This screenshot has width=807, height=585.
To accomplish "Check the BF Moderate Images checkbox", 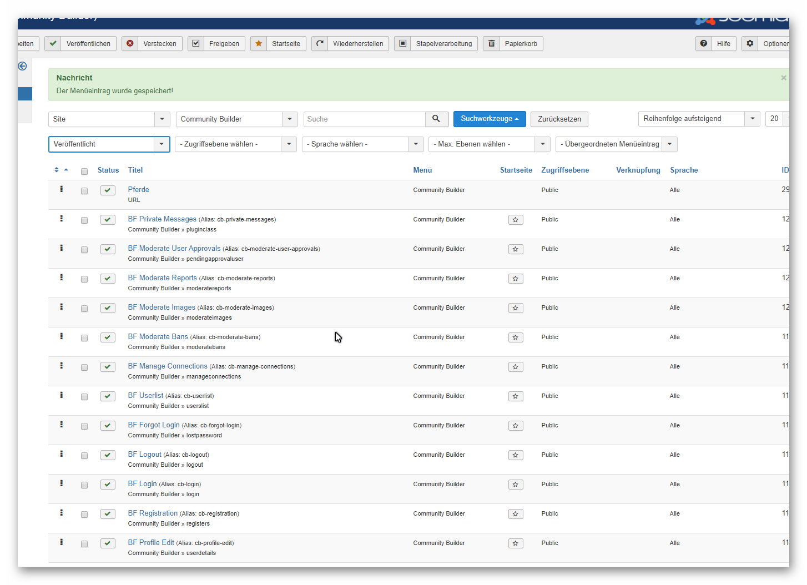I will tap(84, 309).
